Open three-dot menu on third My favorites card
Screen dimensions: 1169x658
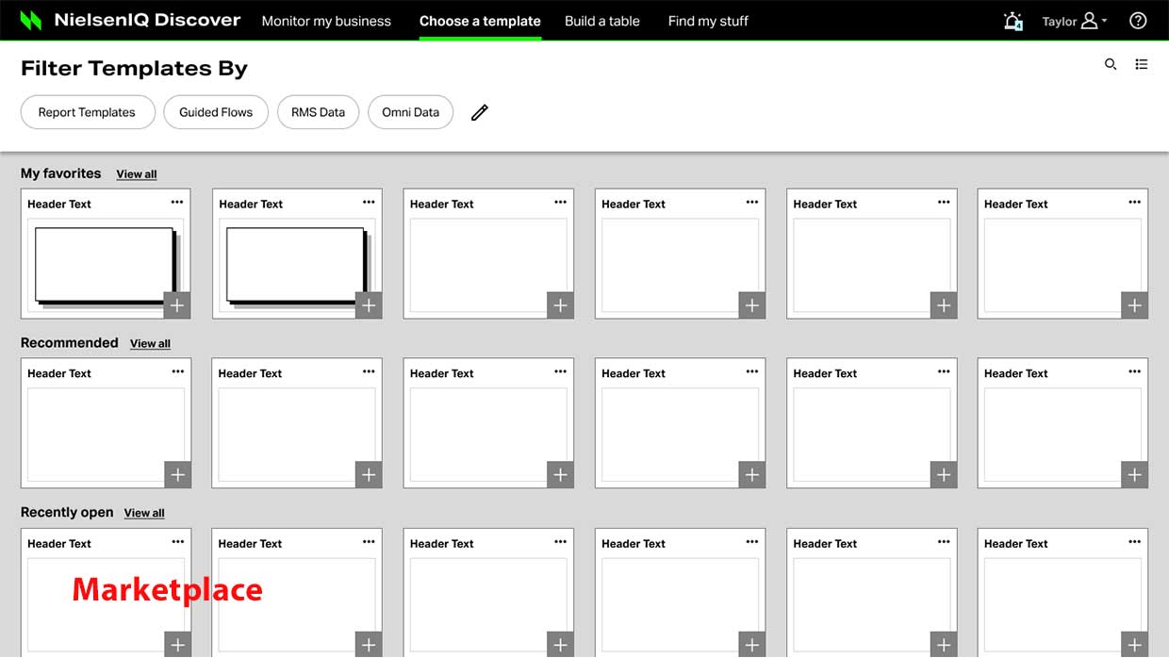coord(560,202)
